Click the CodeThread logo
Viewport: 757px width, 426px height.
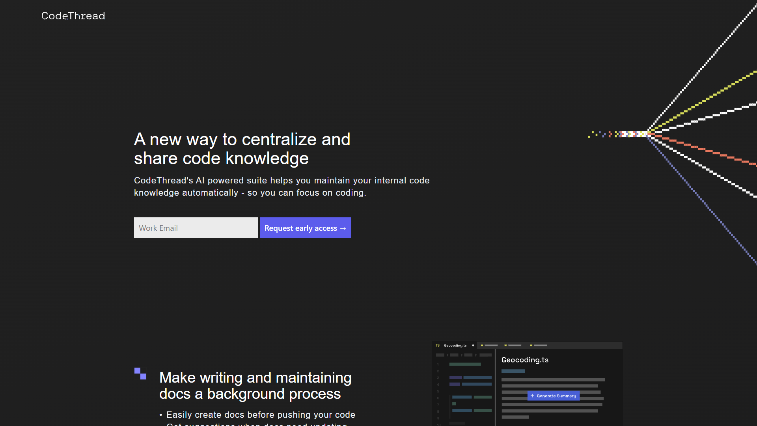(x=73, y=16)
